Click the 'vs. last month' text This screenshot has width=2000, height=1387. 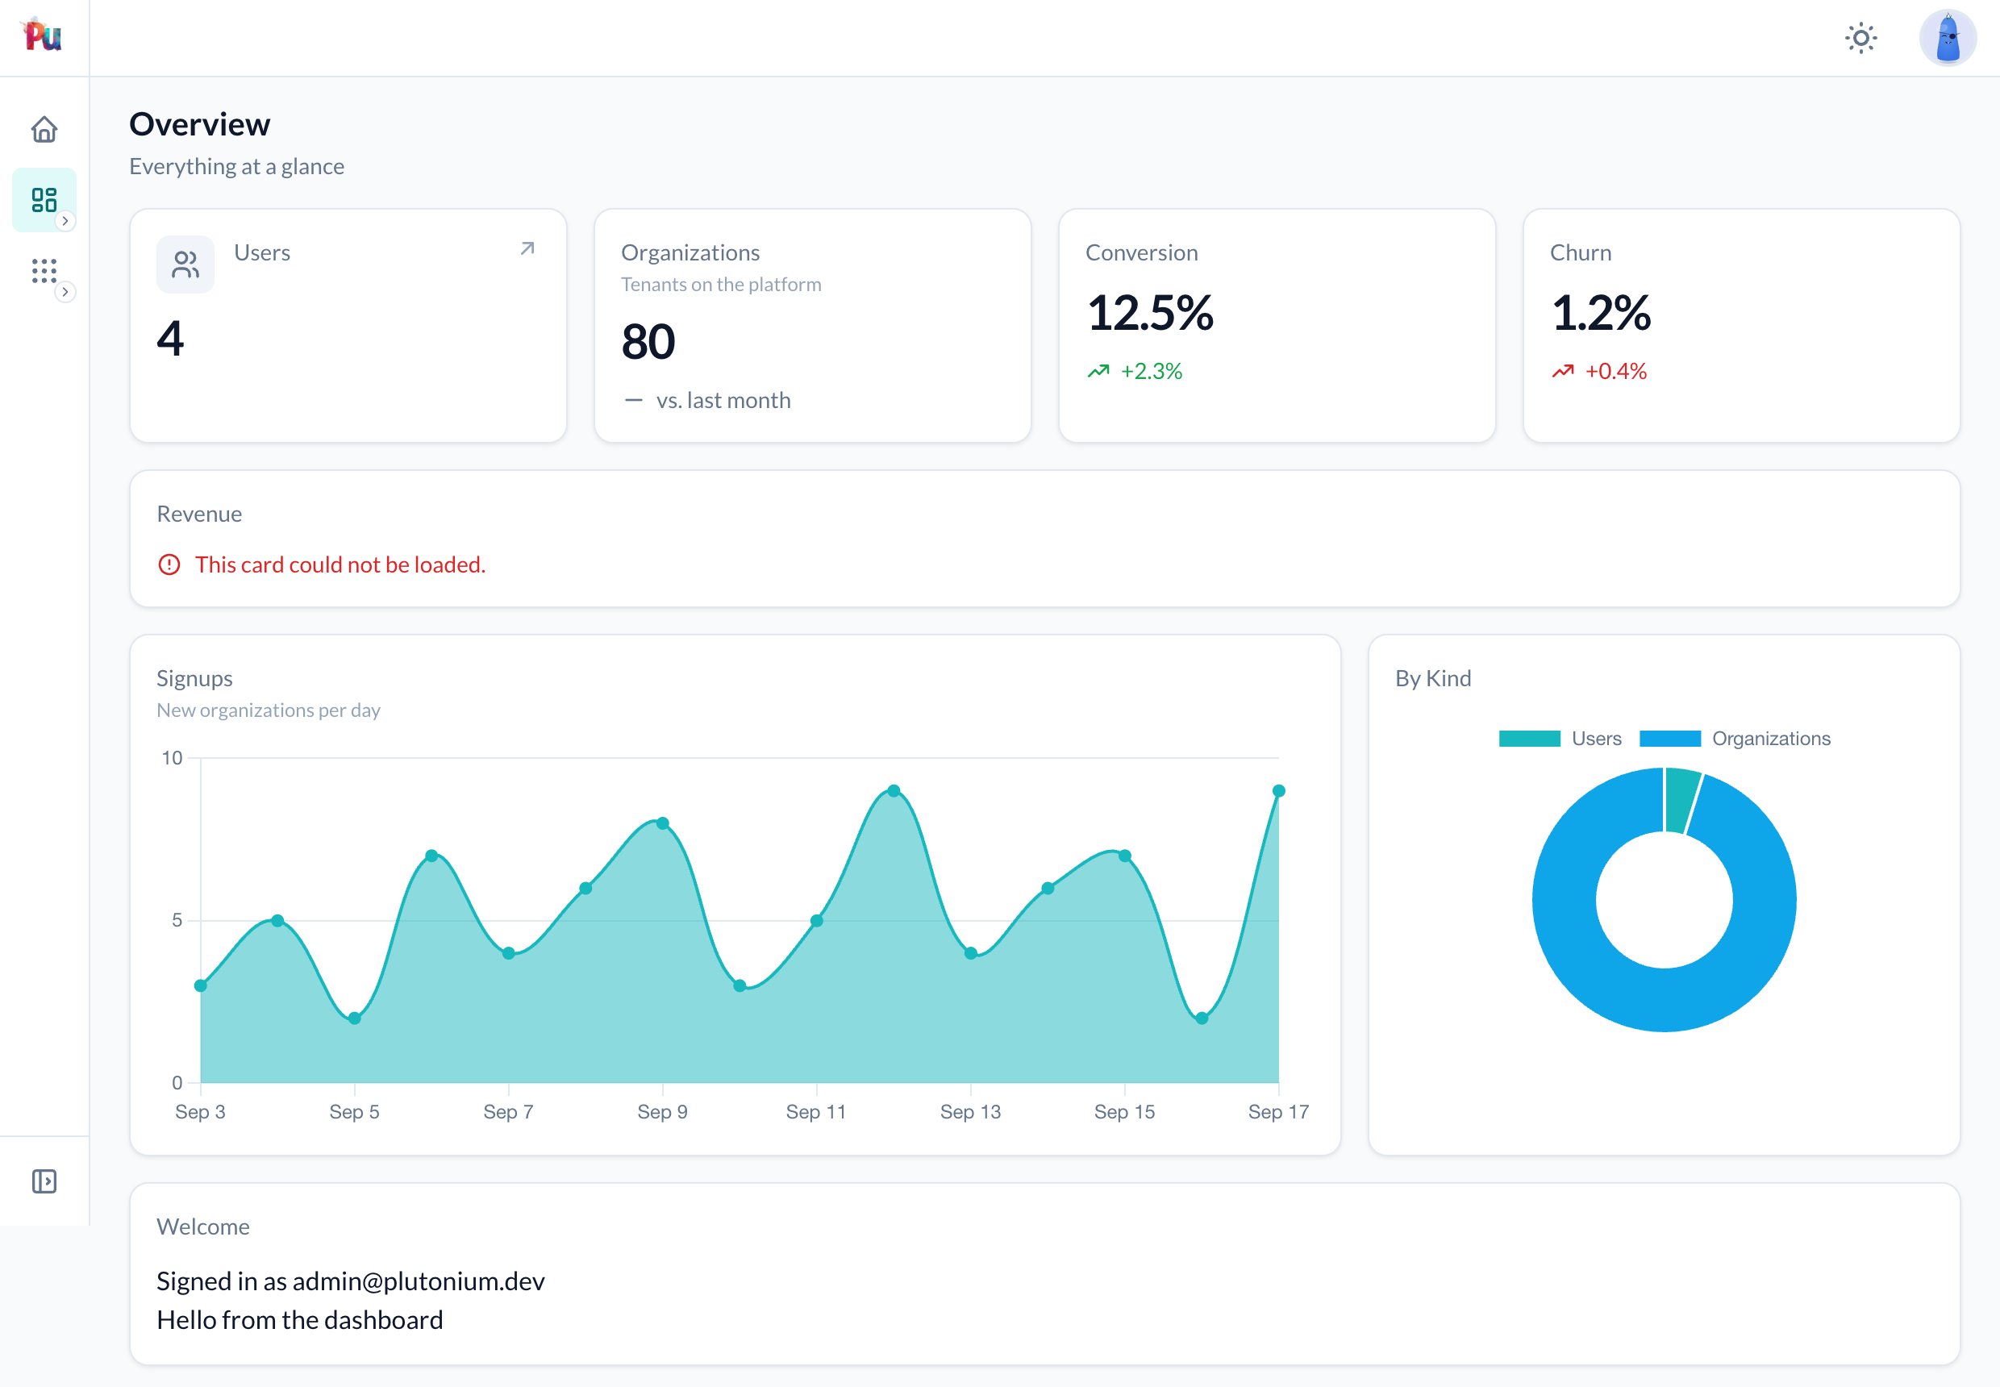pyautogui.click(x=723, y=400)
